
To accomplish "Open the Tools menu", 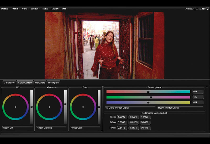I will pos(46,9).
